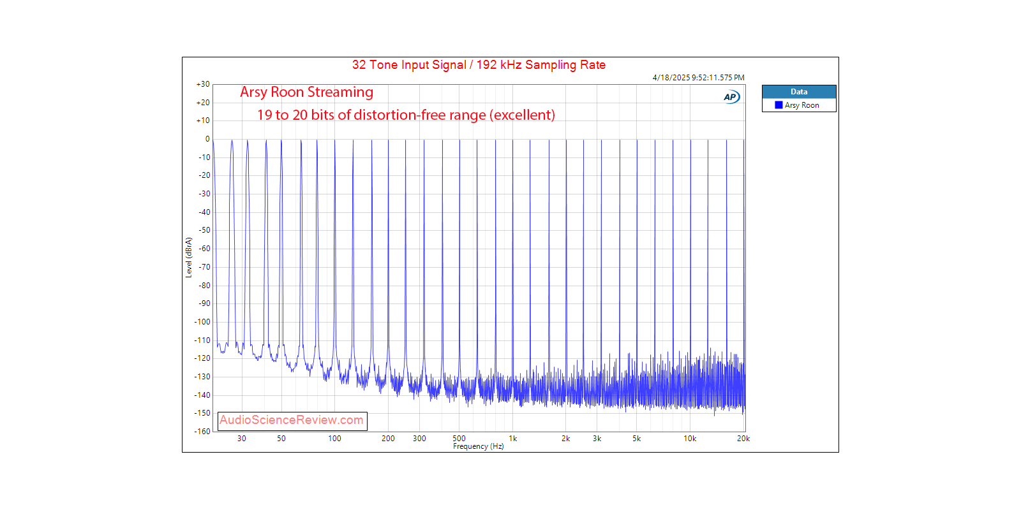
Task: Click the -100 tick on the level axis
Action: (202, 322)
